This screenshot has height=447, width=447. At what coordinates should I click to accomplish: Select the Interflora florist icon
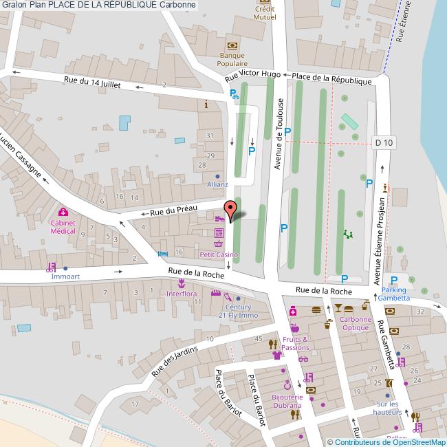pos(182,283)
